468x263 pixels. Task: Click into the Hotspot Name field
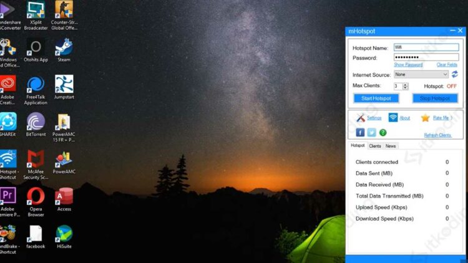point(426,47)
